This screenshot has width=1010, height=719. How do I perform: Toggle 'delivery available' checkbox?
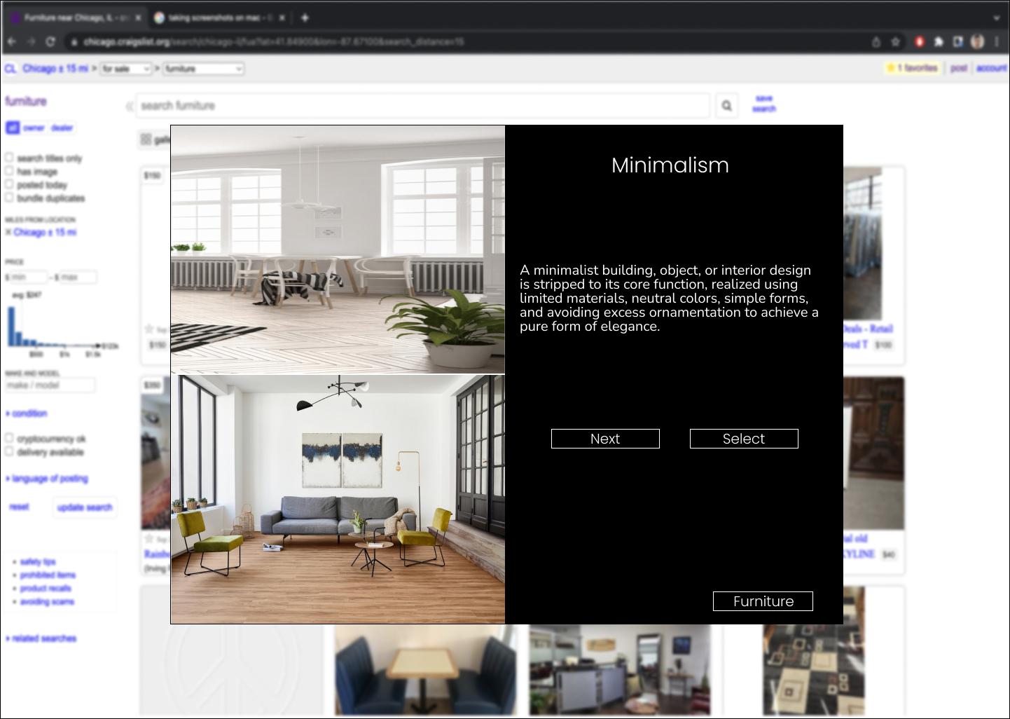pyautogui.click(x=9, y=452)
